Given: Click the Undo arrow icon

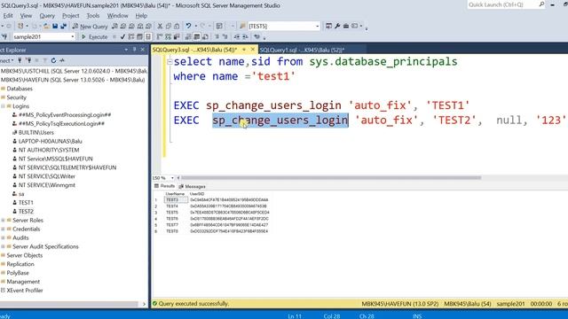Looking at the screenshot, I should pos(188,26).
